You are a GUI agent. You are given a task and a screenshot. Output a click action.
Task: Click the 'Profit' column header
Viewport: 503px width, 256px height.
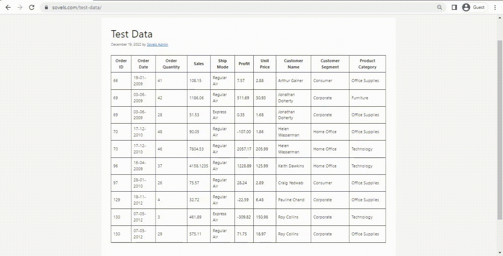point(244,64)
